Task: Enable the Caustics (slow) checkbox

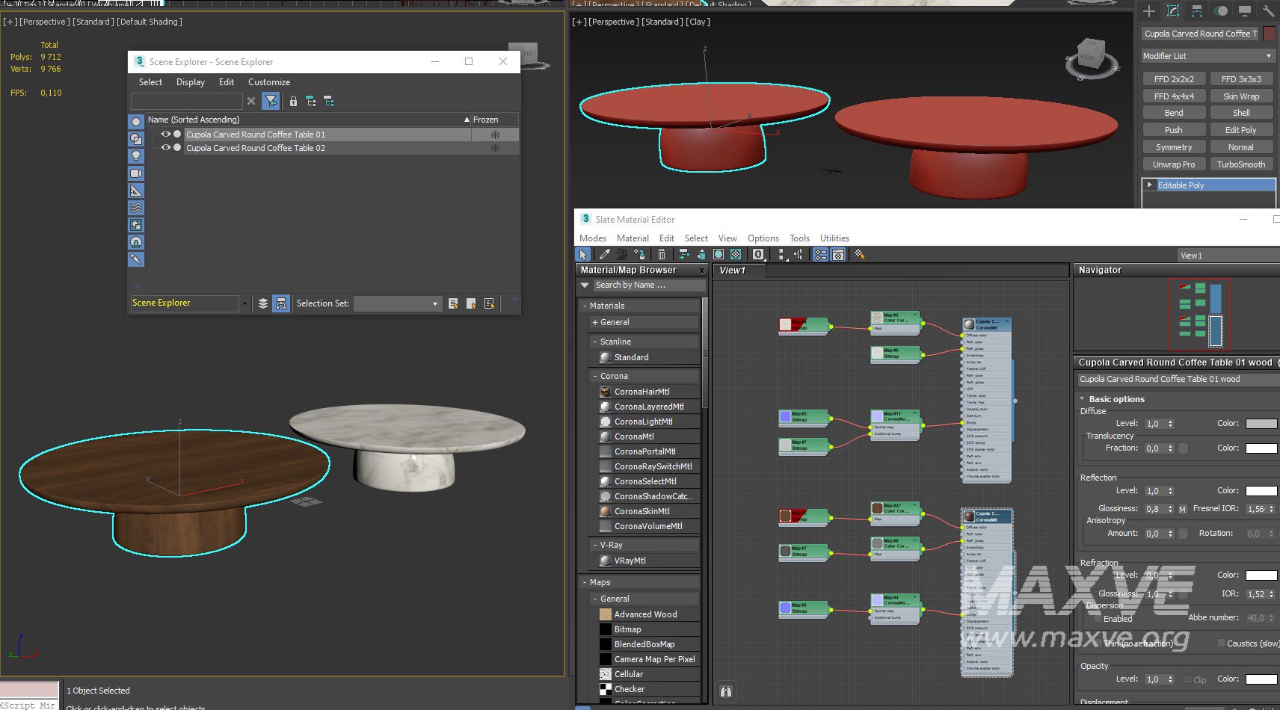Action: (x=1221, y=643)
